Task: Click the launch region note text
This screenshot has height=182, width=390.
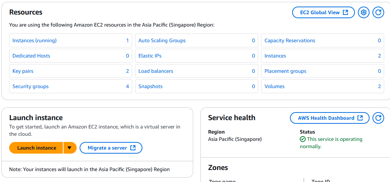Action: pos(89,170)
